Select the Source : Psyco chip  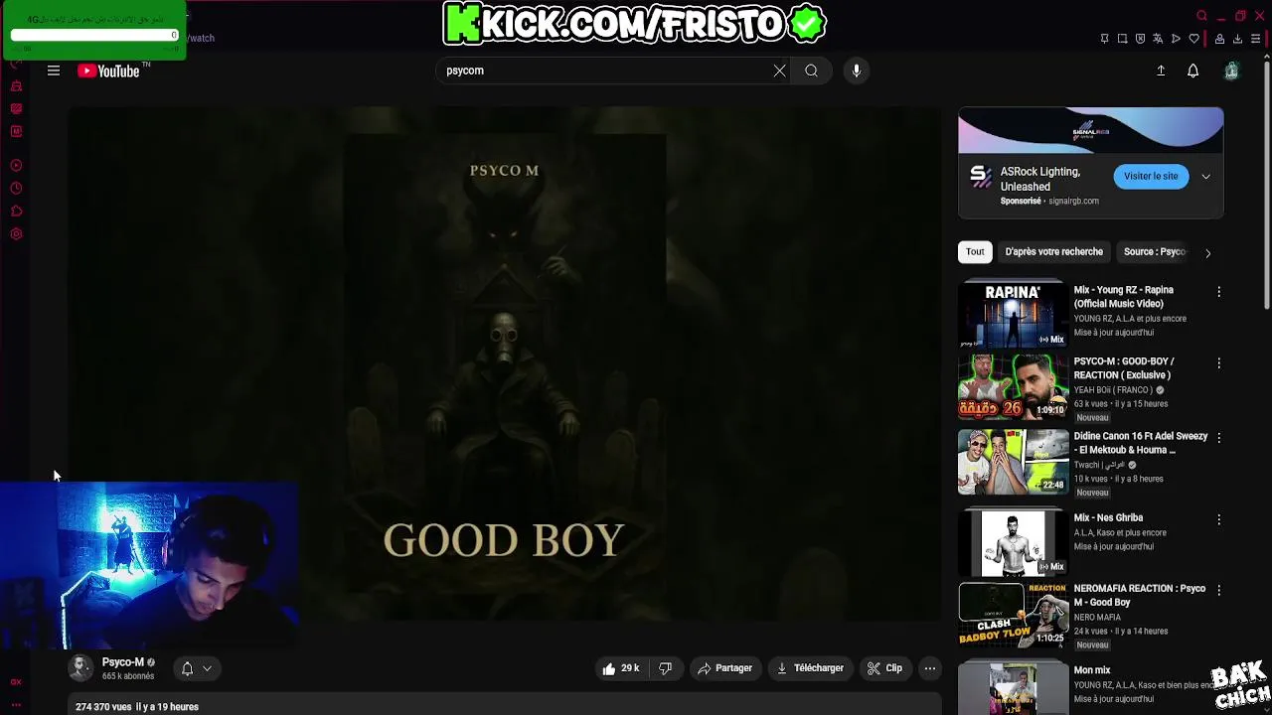click(1155, 251)
